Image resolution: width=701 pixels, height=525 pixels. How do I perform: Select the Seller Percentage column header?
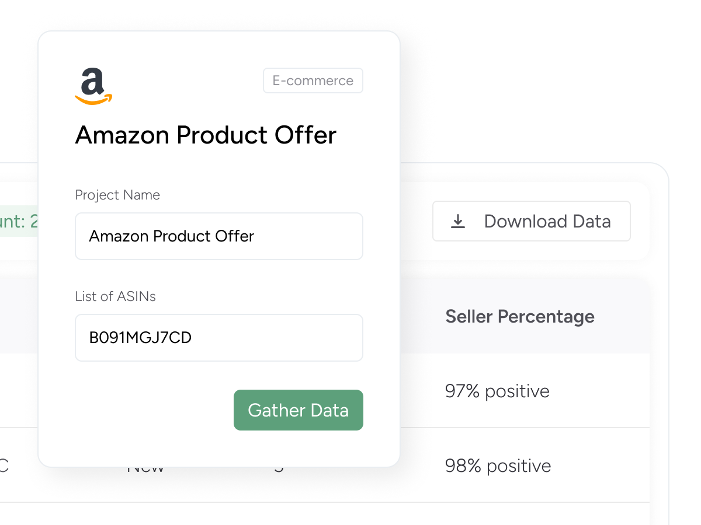pyautogui.click(x=519, y=317)
